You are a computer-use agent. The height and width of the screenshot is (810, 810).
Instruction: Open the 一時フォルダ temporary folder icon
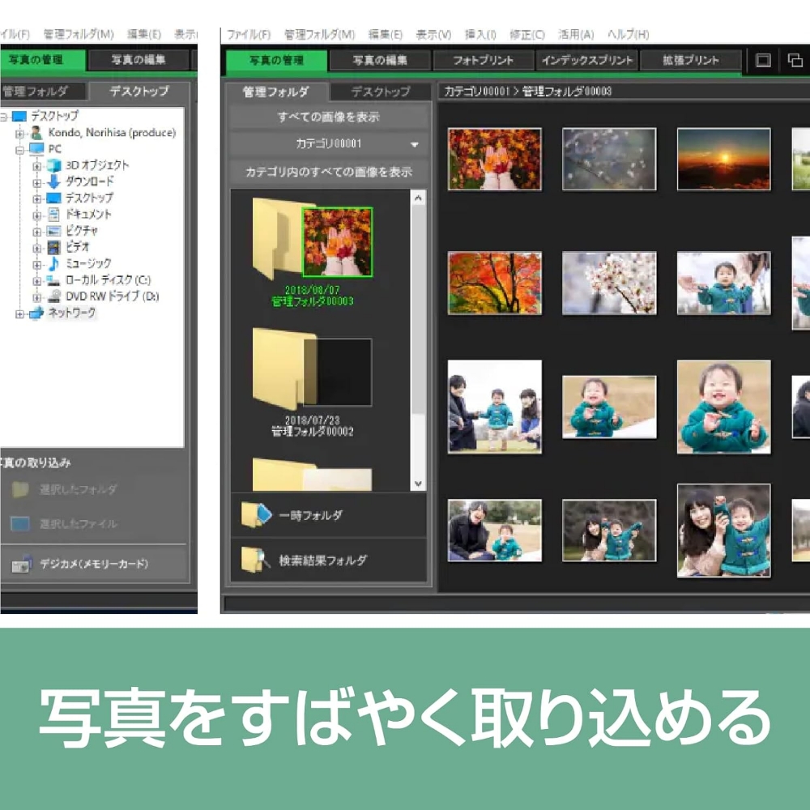(x=257, y=515)
